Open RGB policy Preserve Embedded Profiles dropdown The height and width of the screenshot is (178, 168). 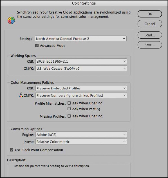81,88
